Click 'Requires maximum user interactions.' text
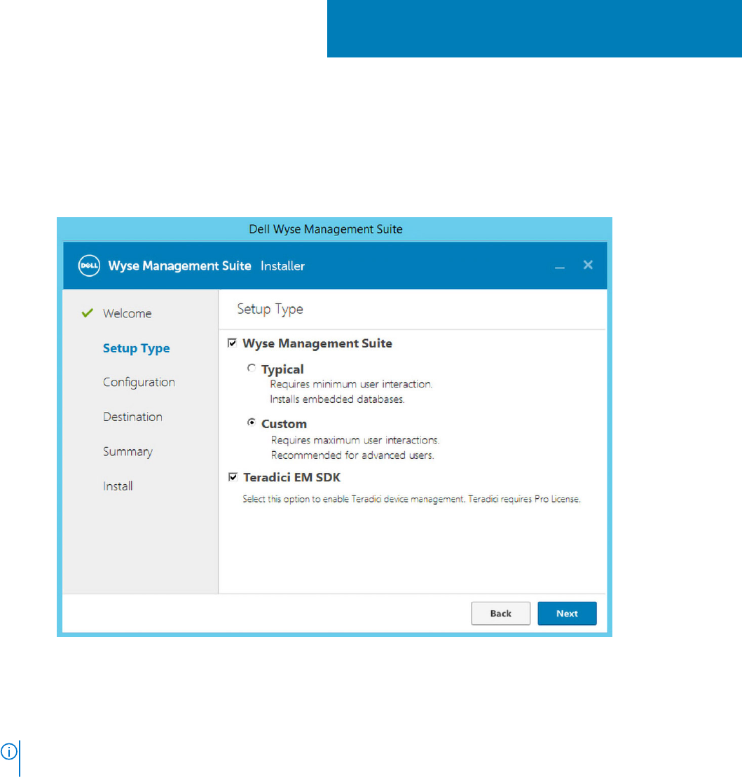 point(355,440)
